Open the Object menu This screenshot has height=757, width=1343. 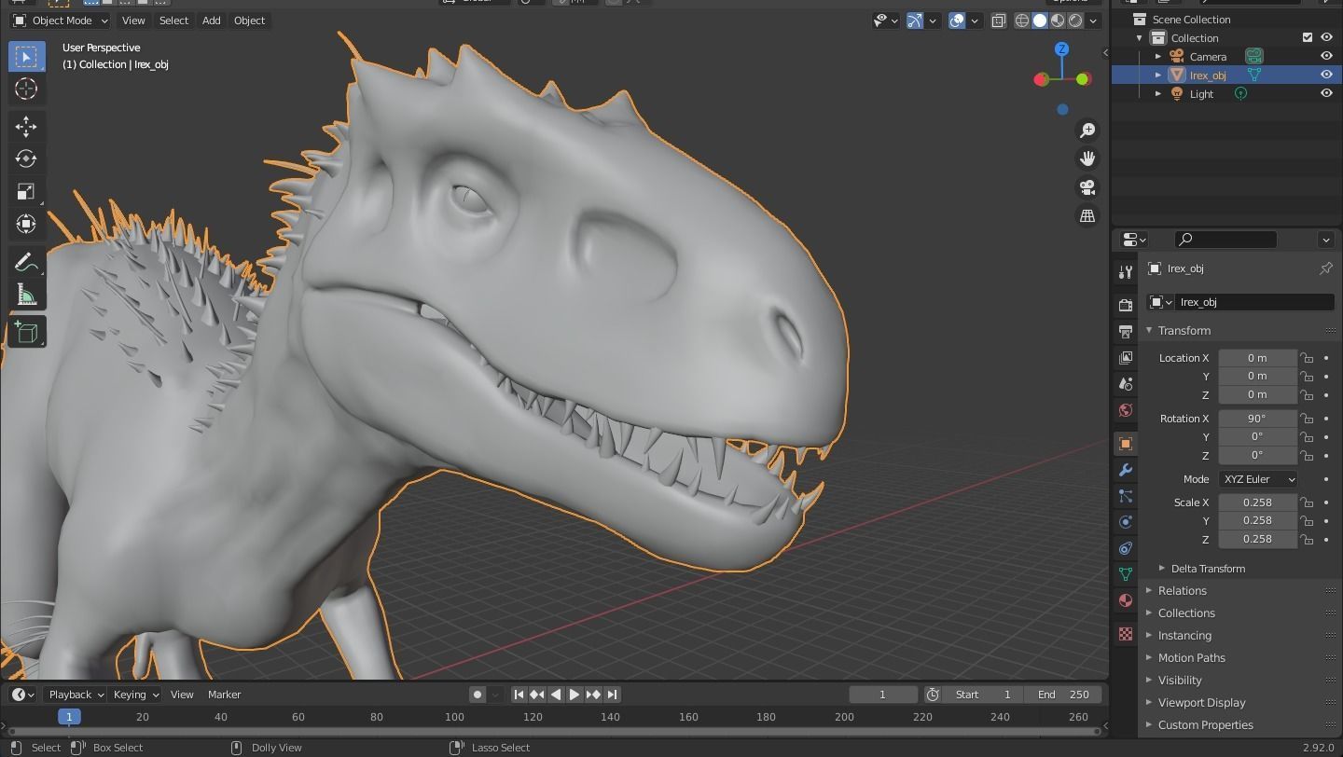pyautogui.click(x=249, y=21)
